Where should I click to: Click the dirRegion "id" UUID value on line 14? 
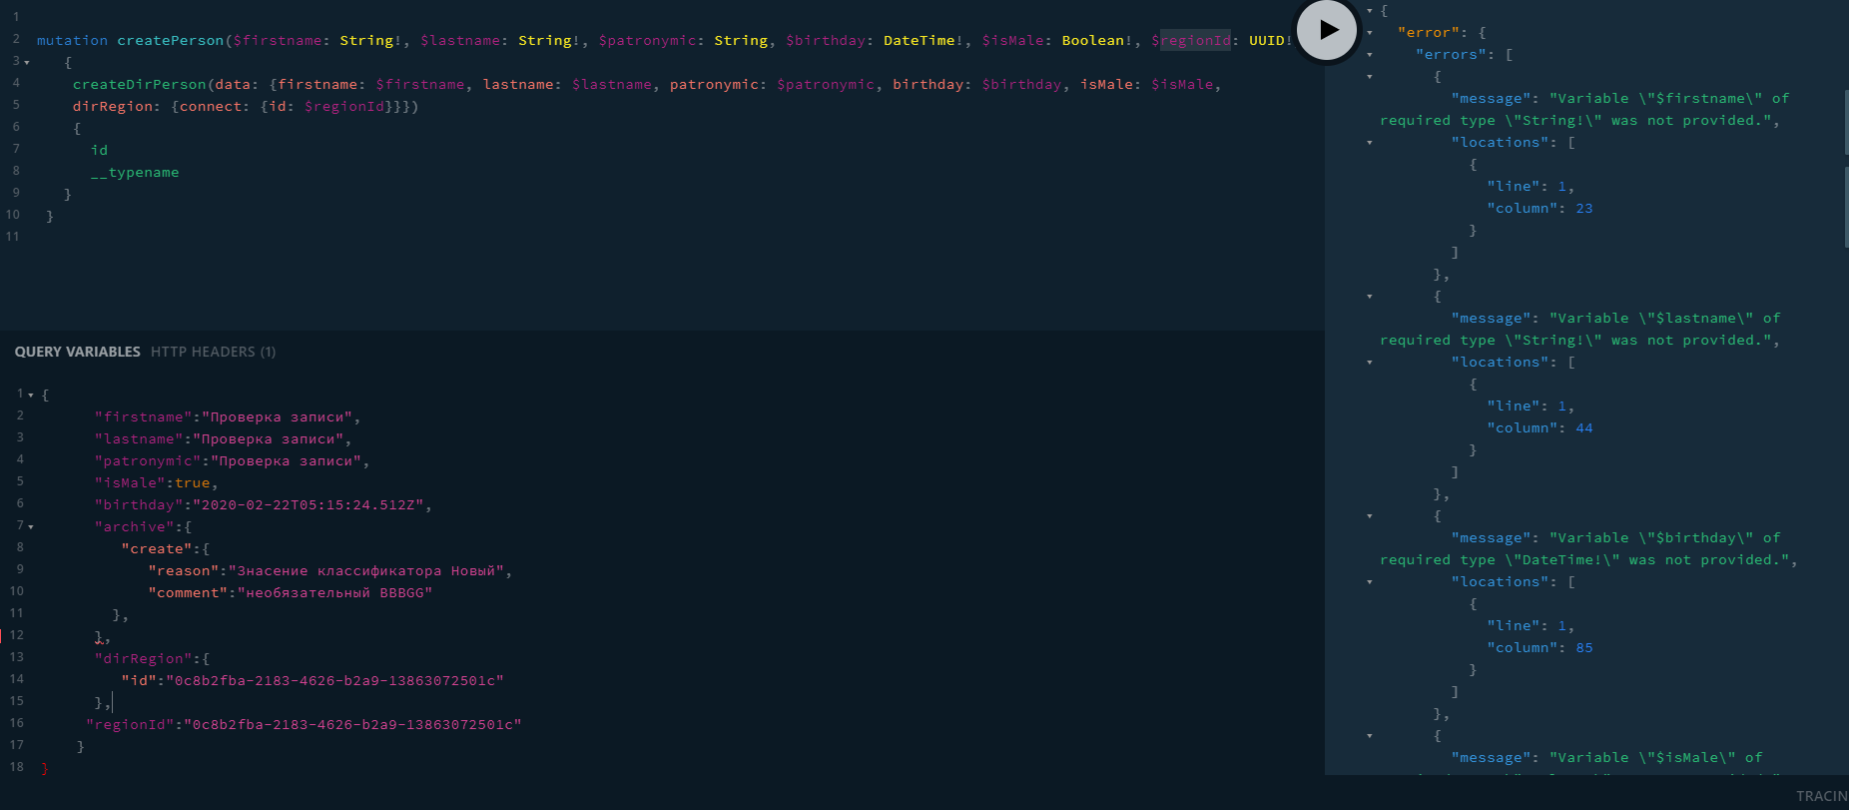click(x=334, y=681)
